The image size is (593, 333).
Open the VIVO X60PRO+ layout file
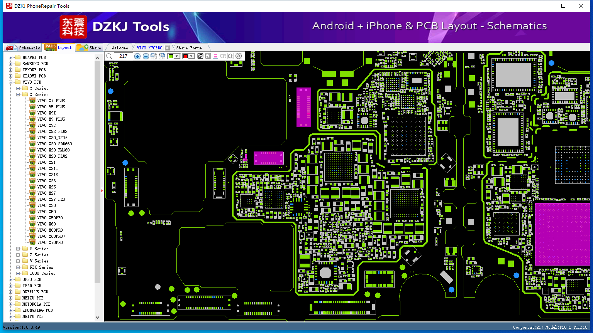coord(51,236)
